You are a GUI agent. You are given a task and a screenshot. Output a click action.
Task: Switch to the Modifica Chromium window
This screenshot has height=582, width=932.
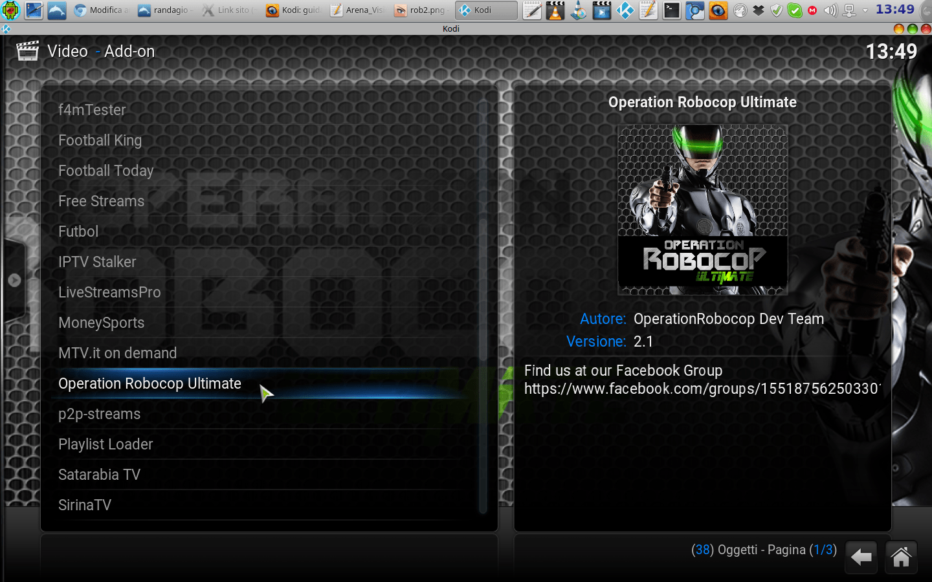[101, 10]
